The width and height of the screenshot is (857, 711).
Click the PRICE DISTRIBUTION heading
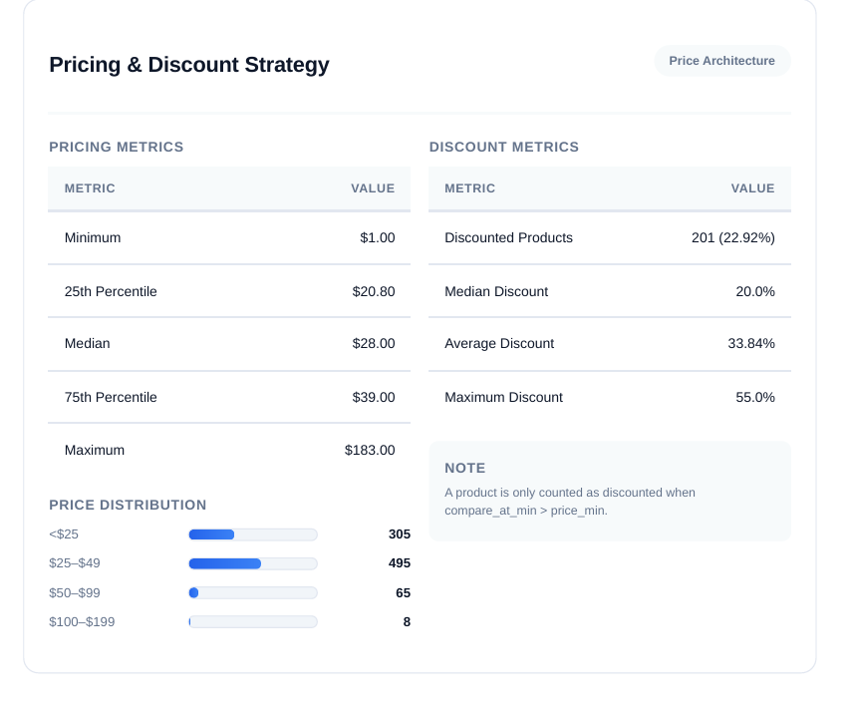click(128, 505)
